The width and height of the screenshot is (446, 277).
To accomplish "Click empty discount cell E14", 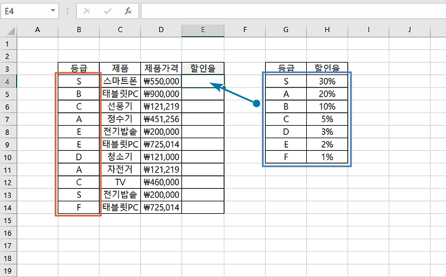I will click(203, 207).
